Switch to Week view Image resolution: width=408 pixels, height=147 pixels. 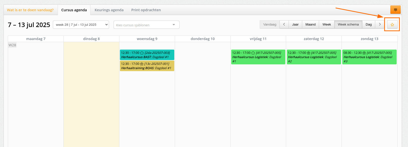pyautogui.click(x=327, y=24)
